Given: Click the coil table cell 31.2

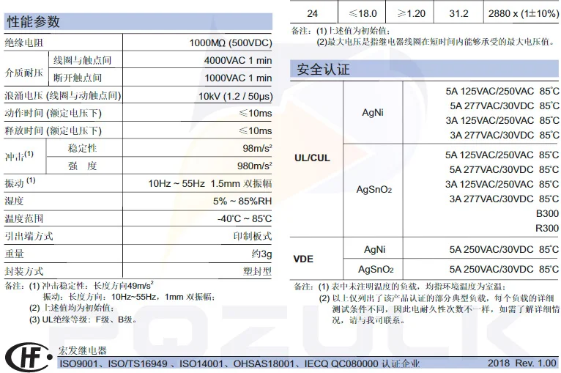Looking at the screenshot, I should pyautogui.click(x=458, y=14).
